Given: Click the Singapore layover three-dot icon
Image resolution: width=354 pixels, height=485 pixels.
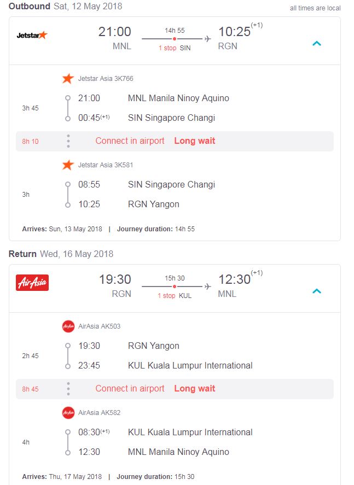Looking at the screenshot, I should tap(68, 141).
